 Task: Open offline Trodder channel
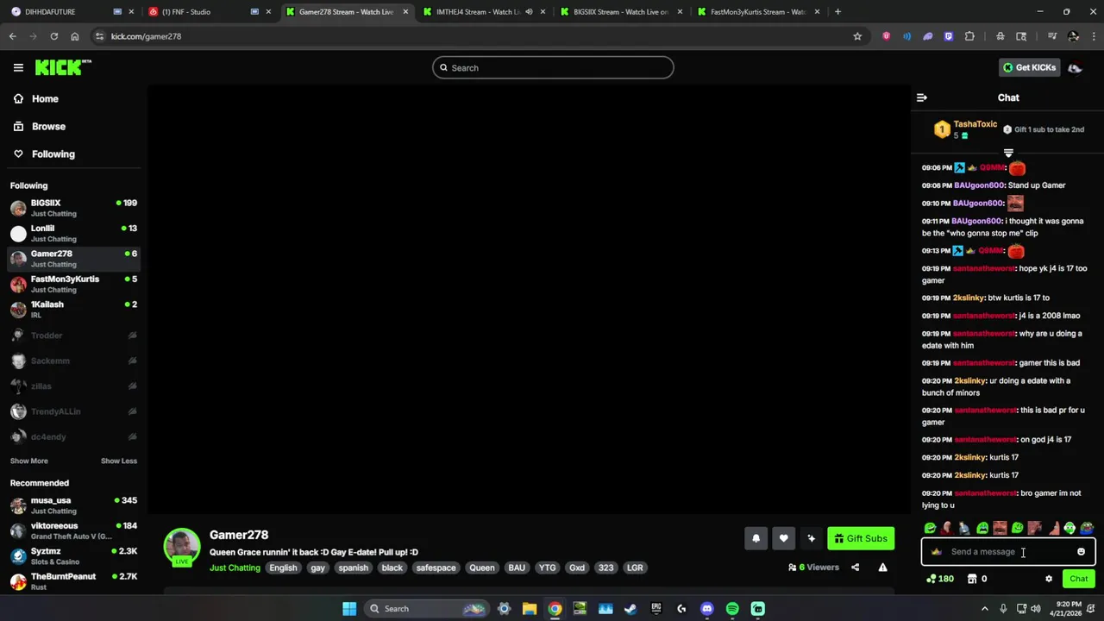click(73, 336)
